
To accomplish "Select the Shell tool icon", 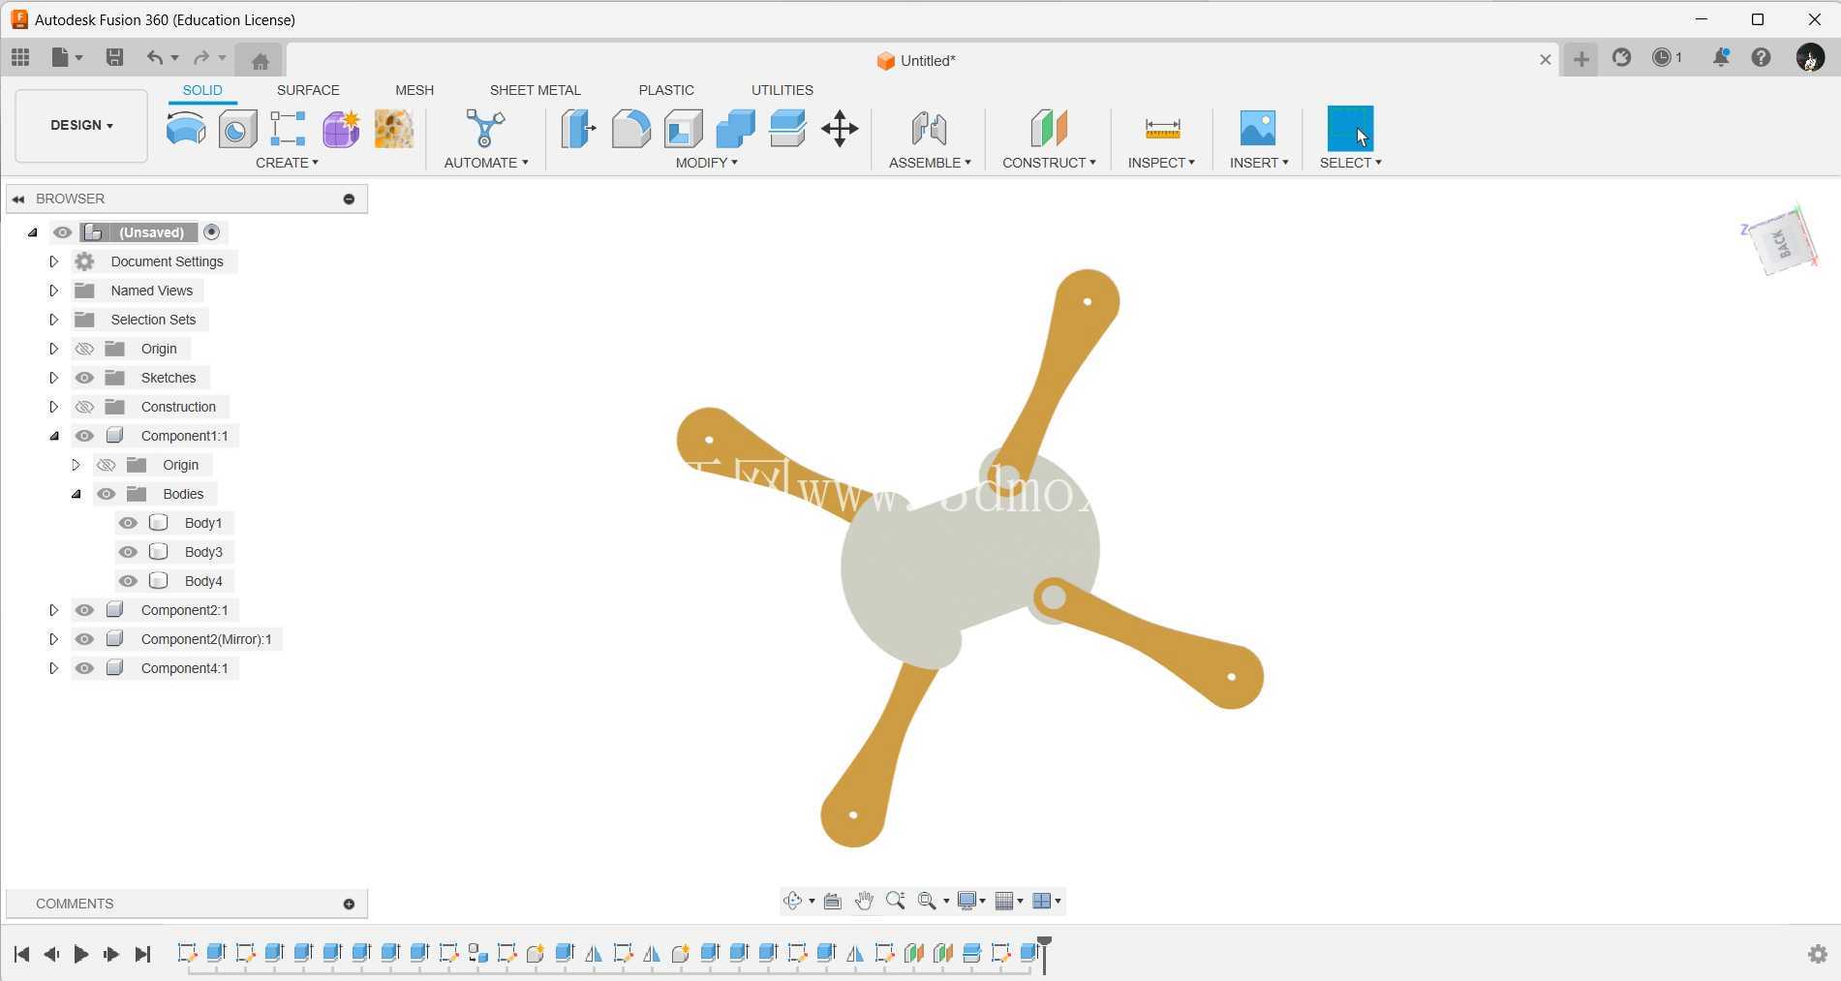I will tap(683, 128).
